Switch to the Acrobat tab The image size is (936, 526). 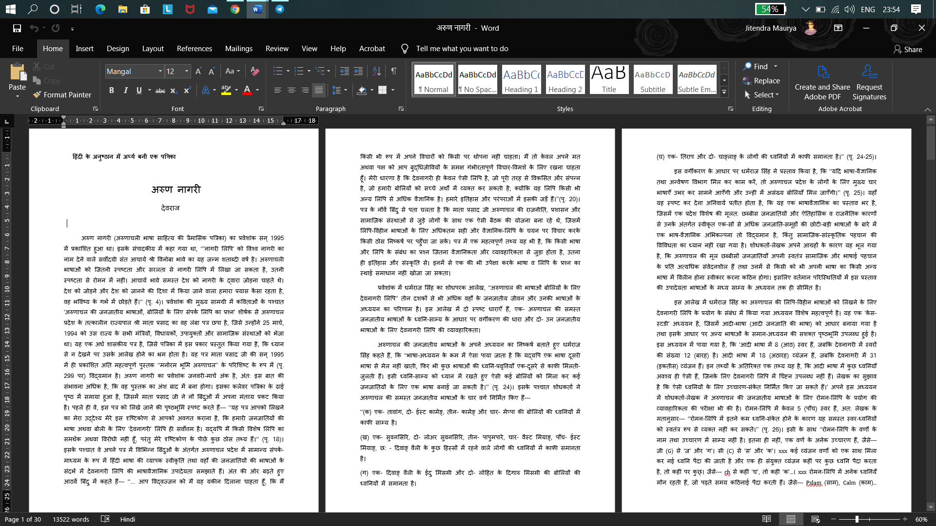(x=372, y=49)
